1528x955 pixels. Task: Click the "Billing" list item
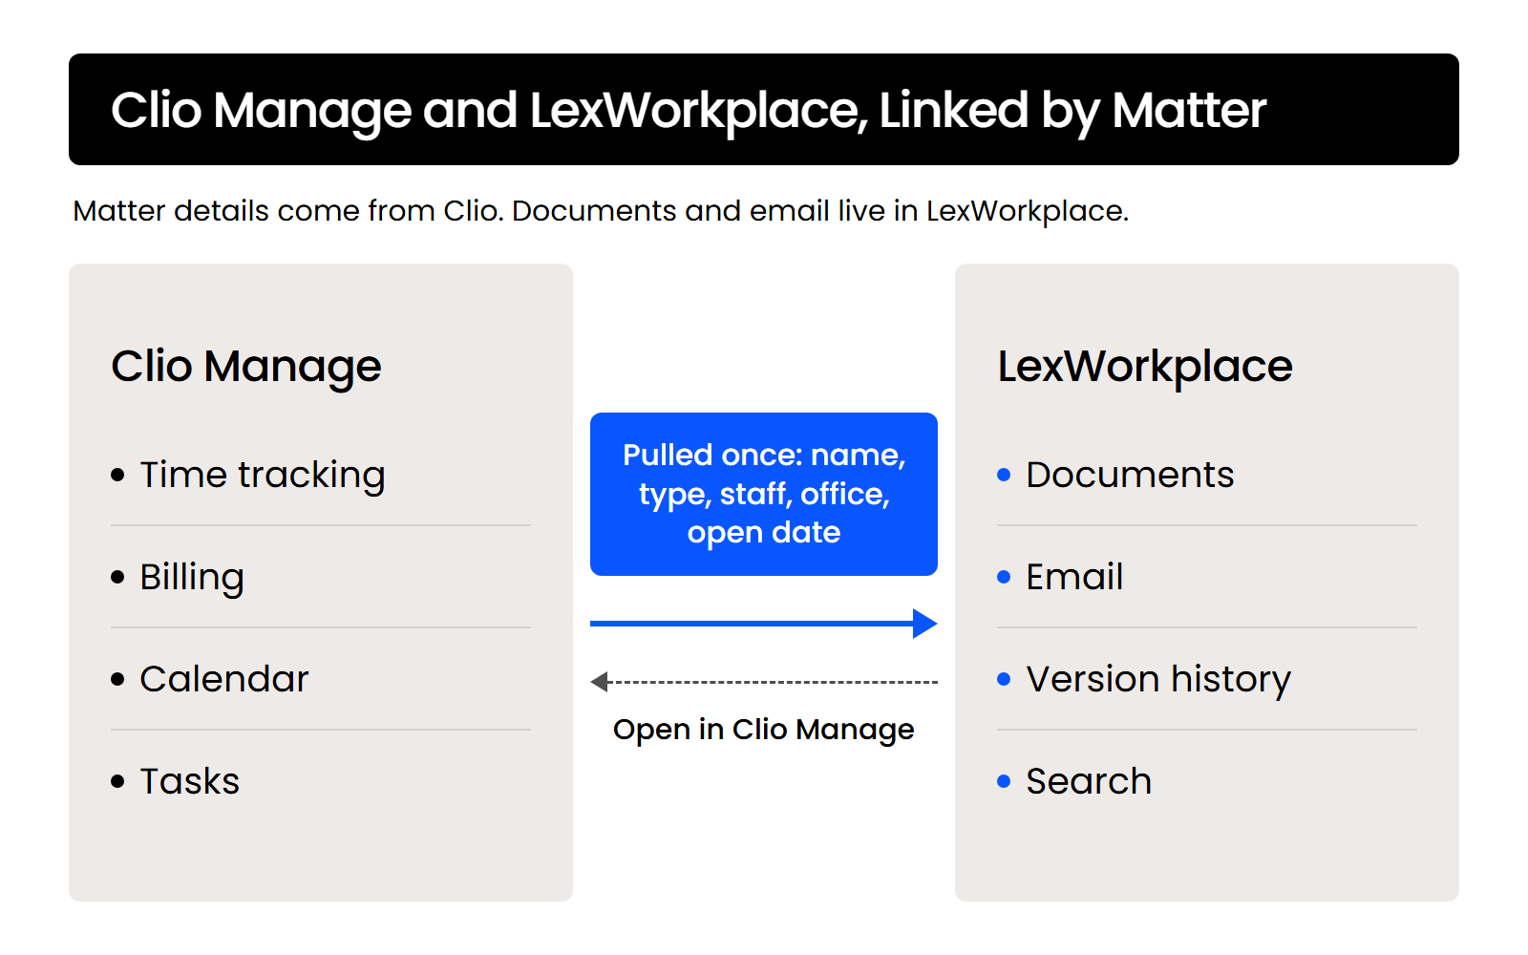[x=192, y=577]
